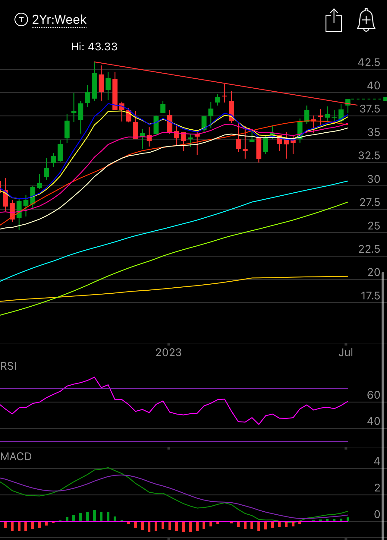Tap the green current-price marker on axis
Image resolution: width=387 pixels, height=540 pixels.
coord(385,99)
